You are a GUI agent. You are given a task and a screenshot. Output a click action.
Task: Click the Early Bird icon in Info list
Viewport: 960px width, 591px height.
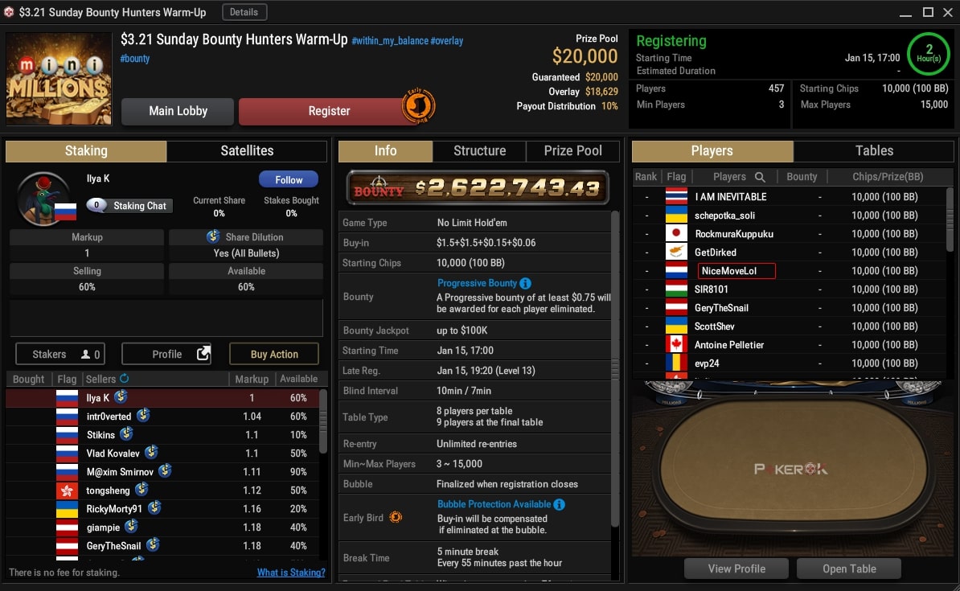tap(396, 518)
